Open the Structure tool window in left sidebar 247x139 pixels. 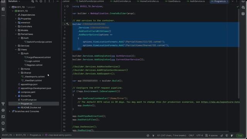(3, 9)
